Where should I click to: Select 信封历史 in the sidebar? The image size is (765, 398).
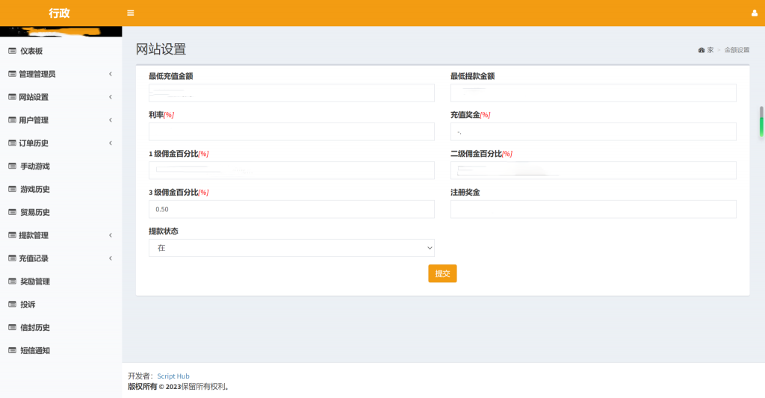(34, 328)
